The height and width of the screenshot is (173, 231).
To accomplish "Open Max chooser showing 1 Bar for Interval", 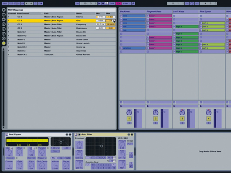I will pyautogui.click(x=111, y=17).
